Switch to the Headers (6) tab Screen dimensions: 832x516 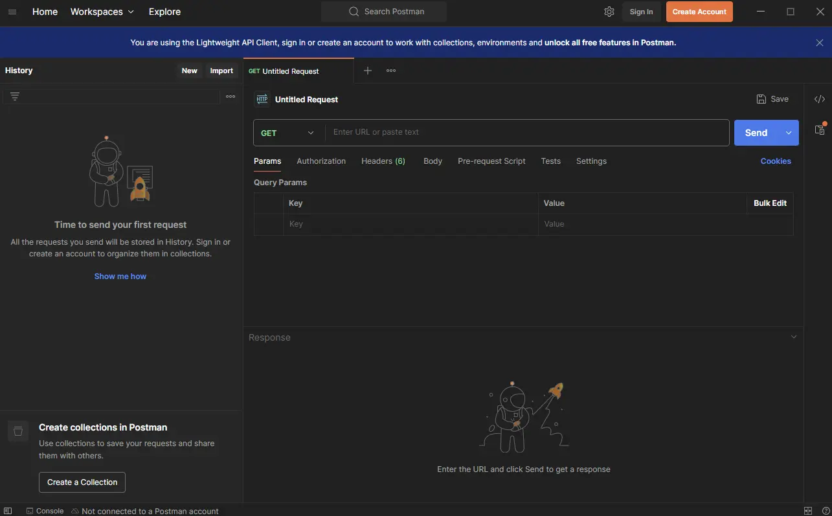[x=383, y=161]
